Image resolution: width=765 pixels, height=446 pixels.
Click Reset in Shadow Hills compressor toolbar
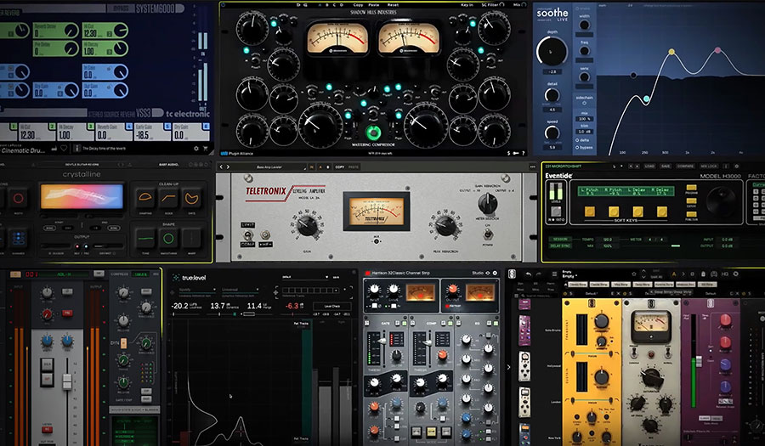[393, 5]
